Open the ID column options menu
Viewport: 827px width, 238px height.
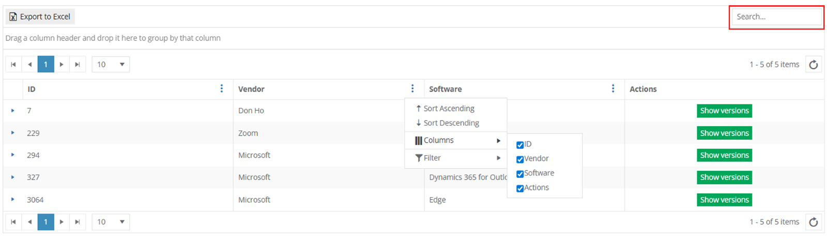pyautogui.click(x=222, y=89)
